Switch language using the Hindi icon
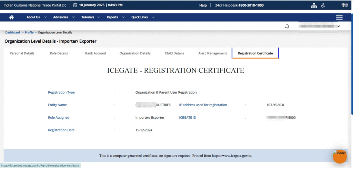The image size is (353, 170). click(x=344, y=5)
